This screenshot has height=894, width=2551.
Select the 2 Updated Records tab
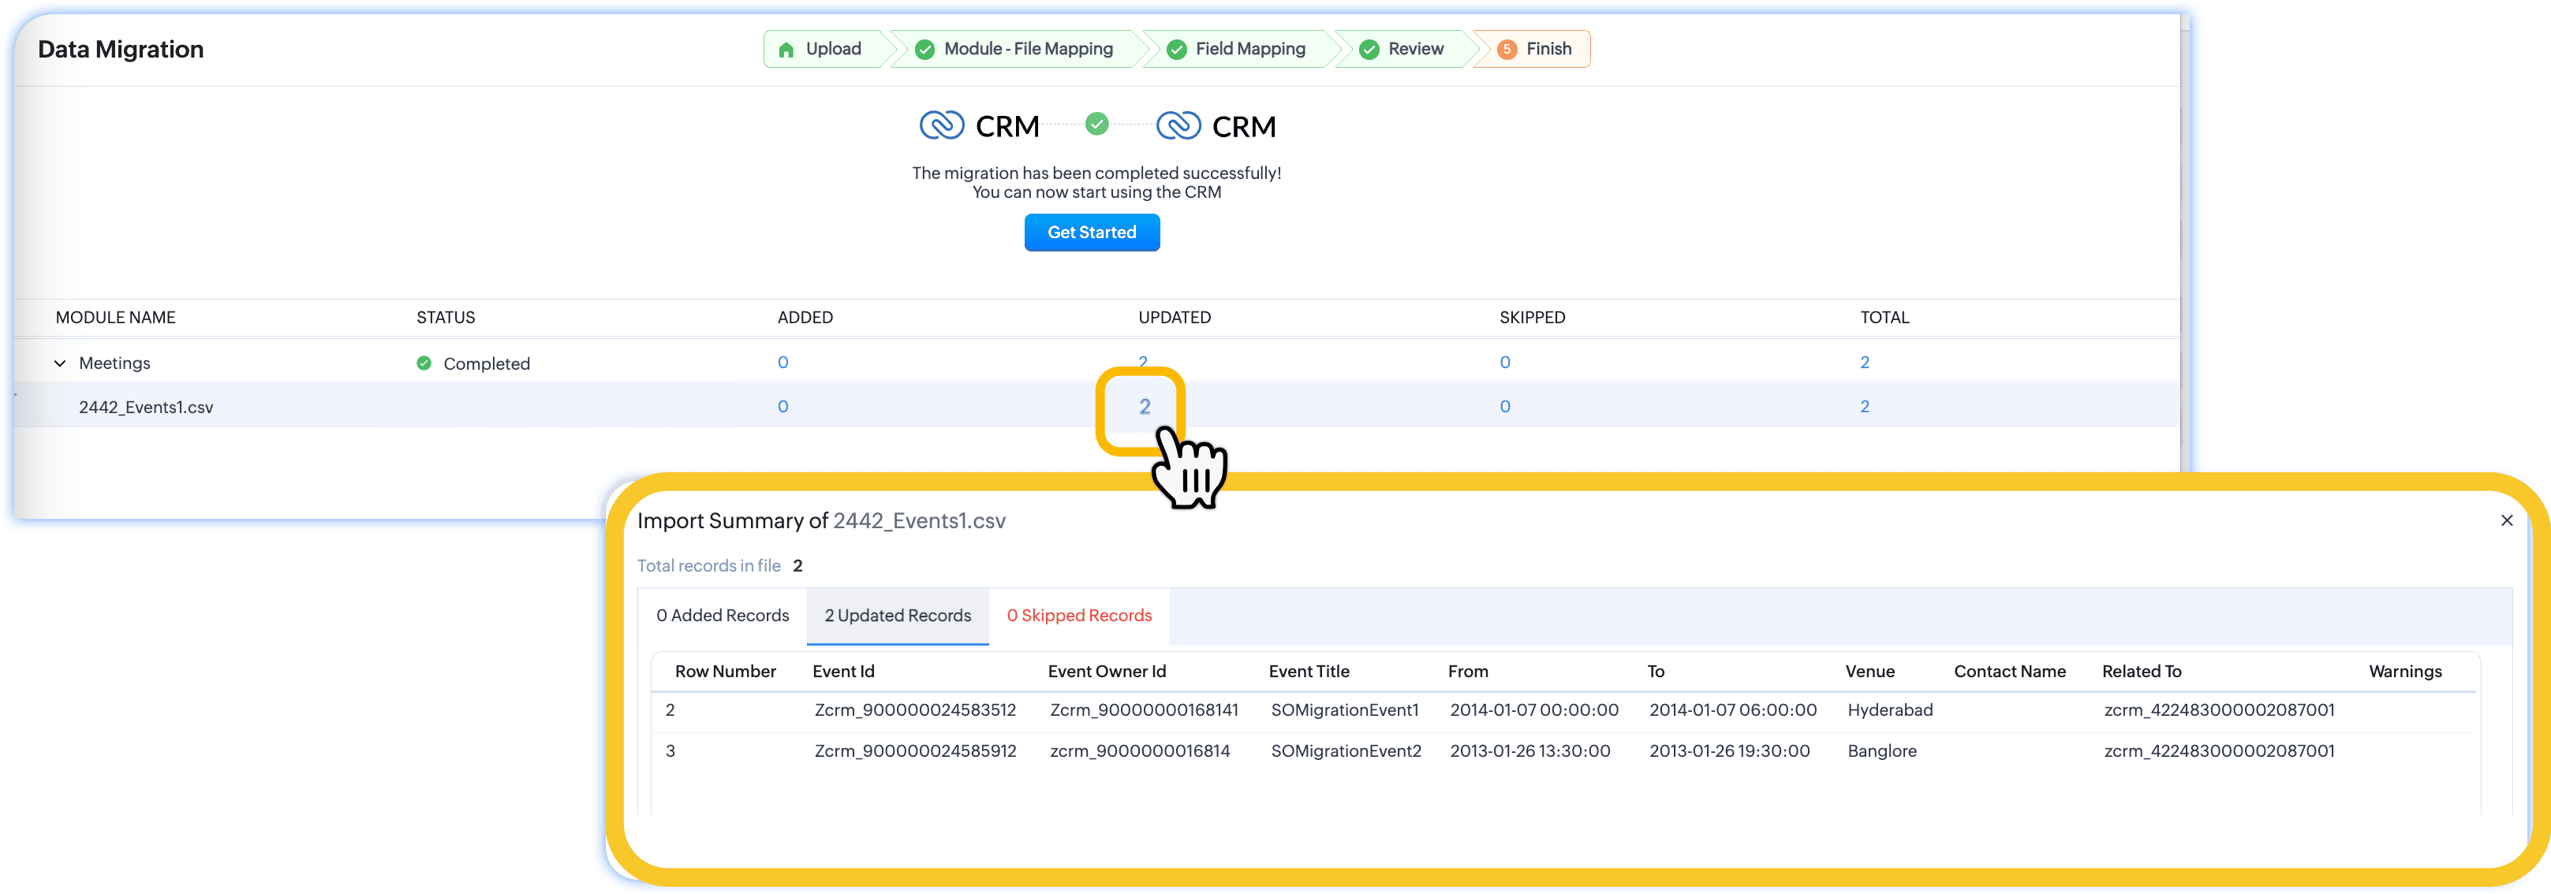point(897,616)
